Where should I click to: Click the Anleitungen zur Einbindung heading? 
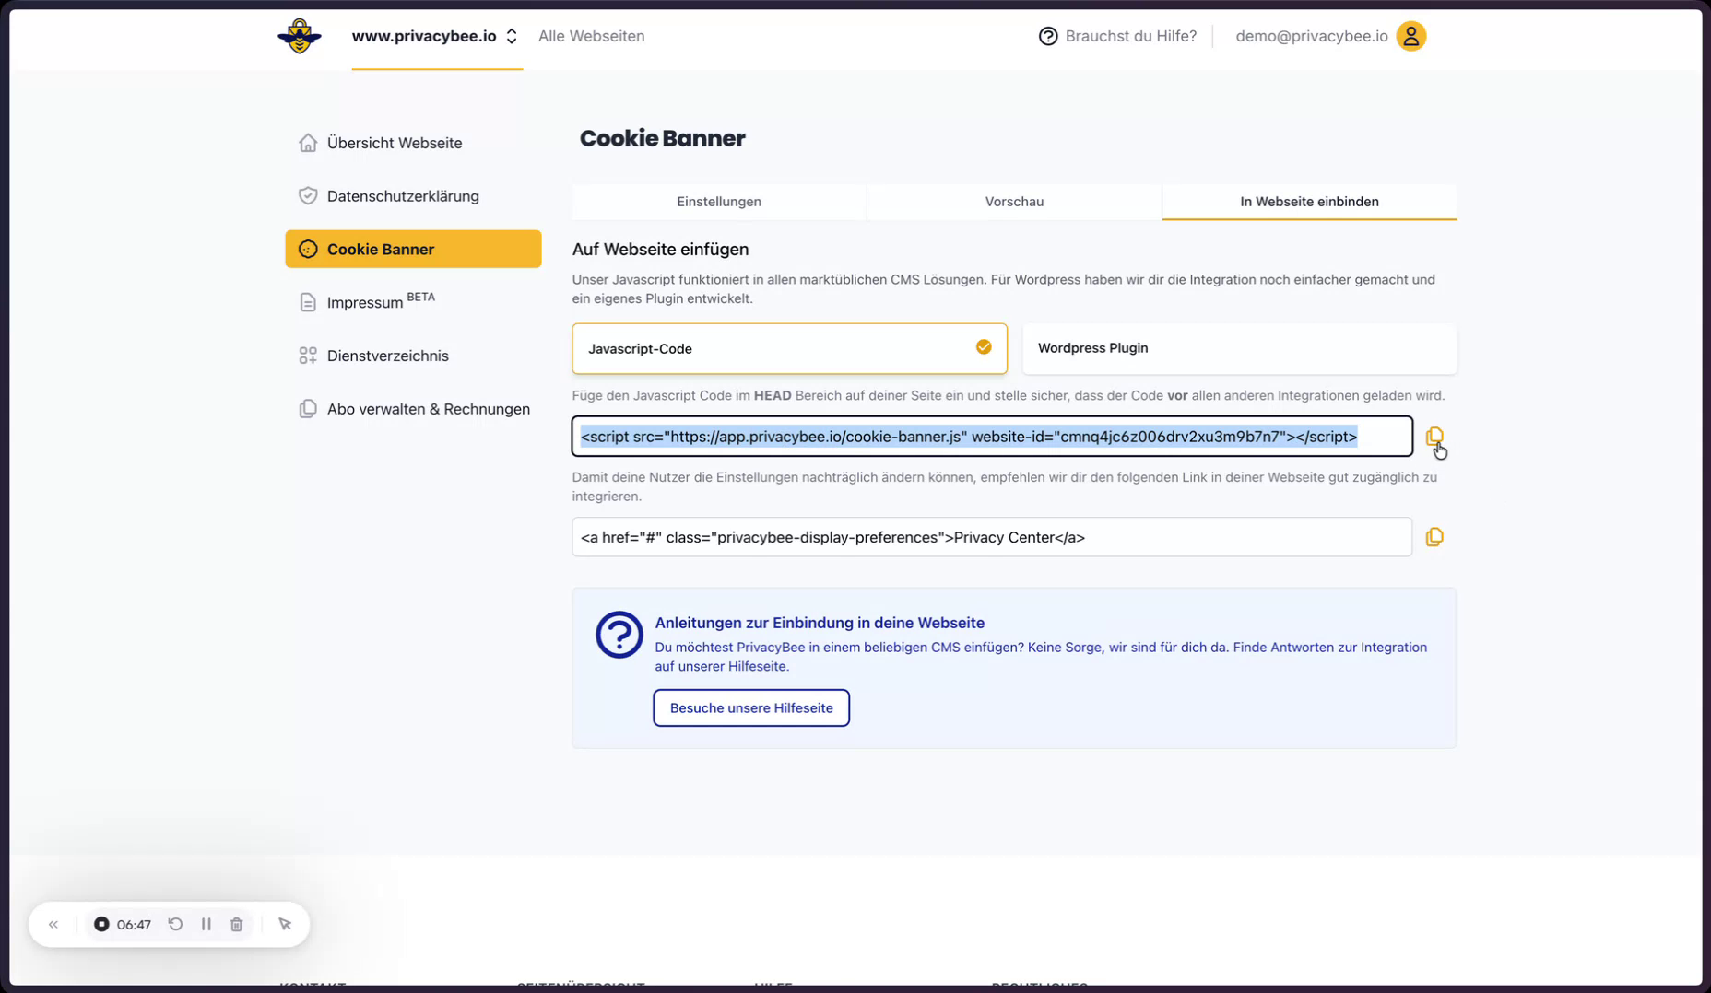click(820, 623)
